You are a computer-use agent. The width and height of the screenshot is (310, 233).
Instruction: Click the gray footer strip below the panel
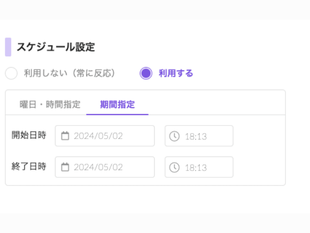(x=155, y=223)
